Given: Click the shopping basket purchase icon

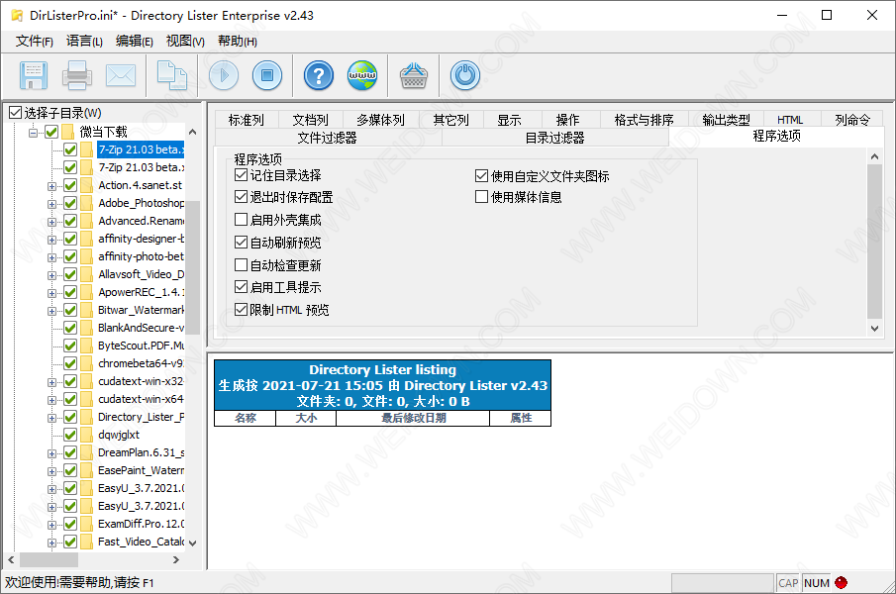Looking at the screenshot, I should [414, 75].
